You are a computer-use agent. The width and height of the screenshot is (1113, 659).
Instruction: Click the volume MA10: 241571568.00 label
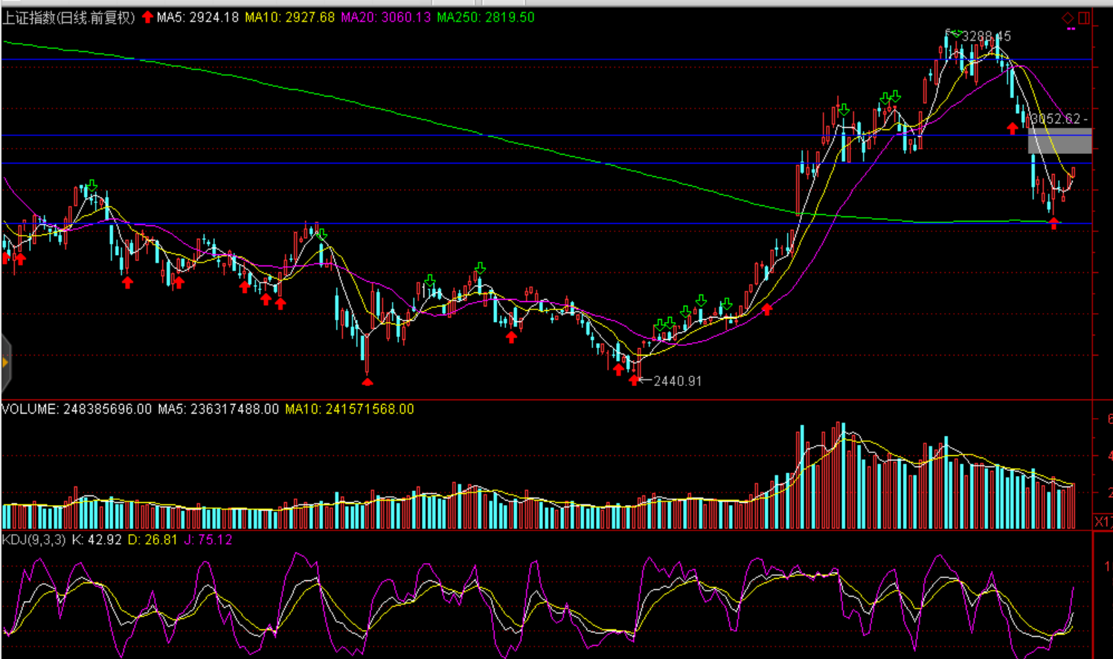349,409
